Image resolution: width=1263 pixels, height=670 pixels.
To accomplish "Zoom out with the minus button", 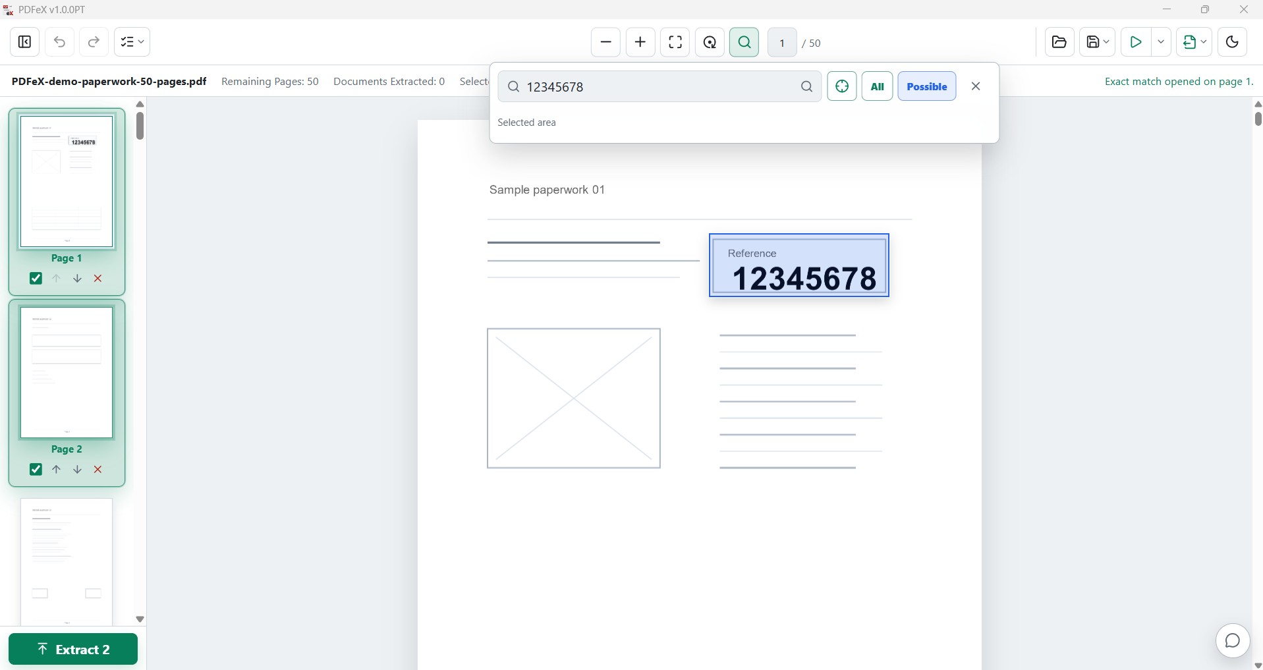I will tap(605, 42).
